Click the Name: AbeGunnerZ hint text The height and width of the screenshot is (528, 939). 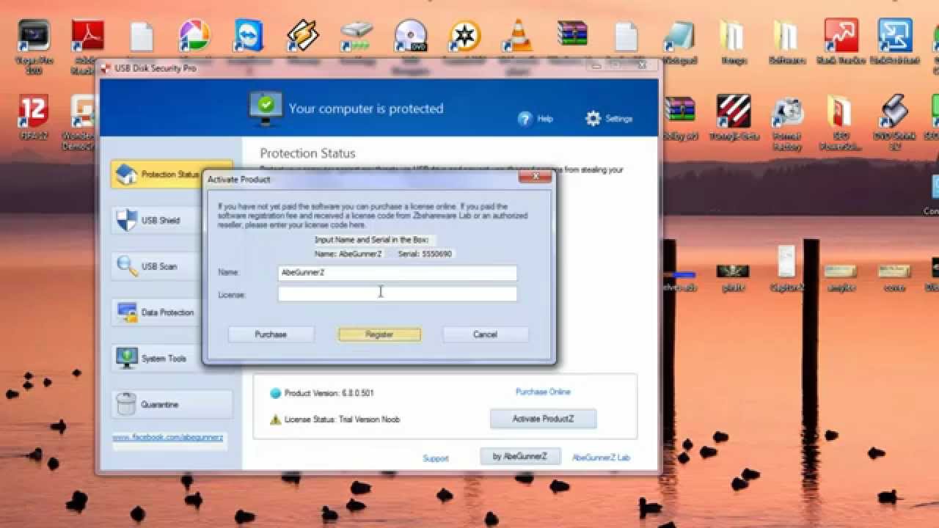coord(348,254)
